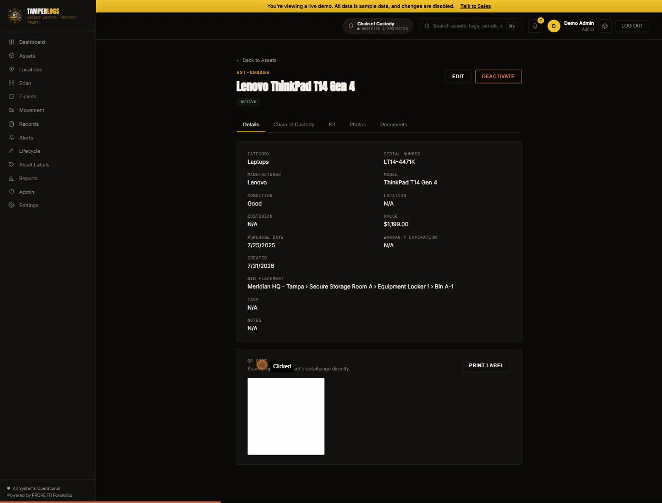Follow the Back to Assets link
The width and height of the screenshot is (662, 503).
coord(257,60)
